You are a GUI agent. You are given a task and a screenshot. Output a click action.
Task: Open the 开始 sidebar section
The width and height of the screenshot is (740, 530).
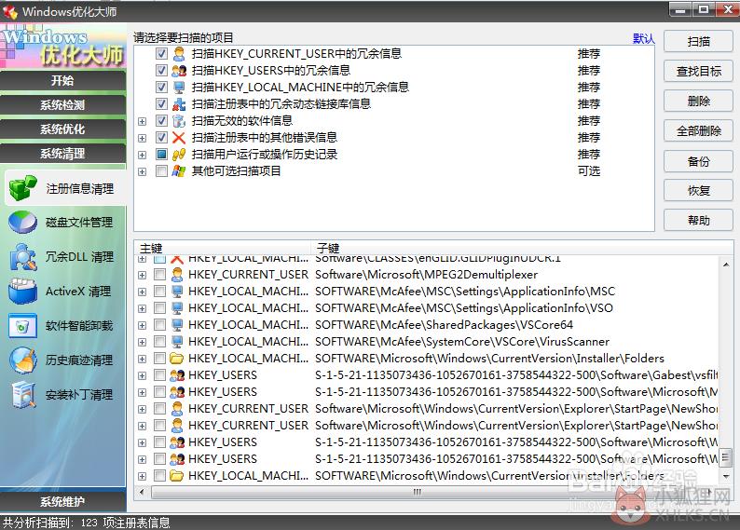(x=62, y=81)
